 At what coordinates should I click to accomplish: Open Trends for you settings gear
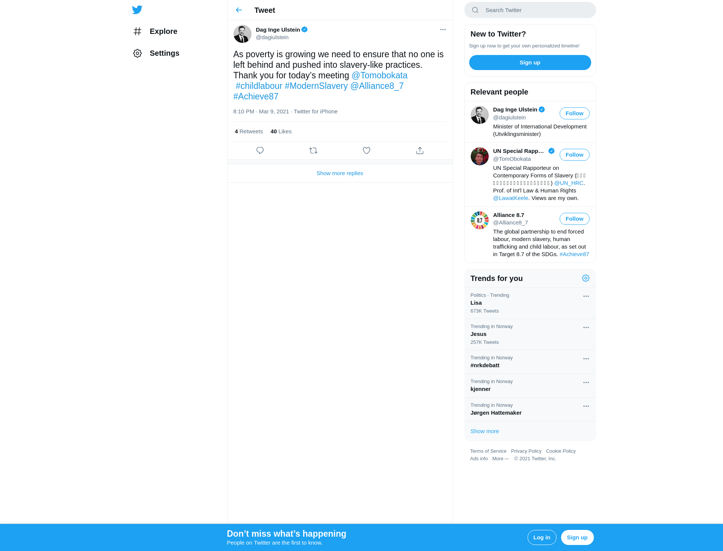[x=586, y=278]
